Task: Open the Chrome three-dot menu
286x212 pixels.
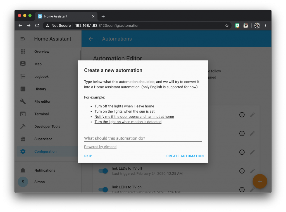Action: (x=266, y=25)
